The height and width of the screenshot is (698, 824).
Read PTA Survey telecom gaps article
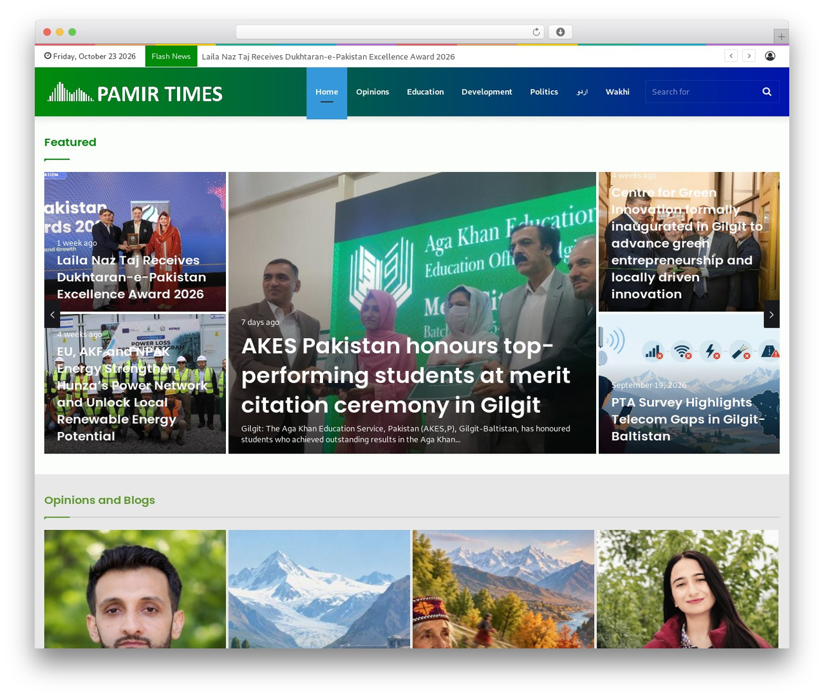688,419
